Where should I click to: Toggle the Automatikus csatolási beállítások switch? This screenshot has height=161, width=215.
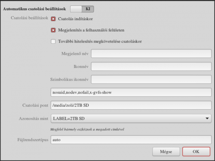point(82,9)
